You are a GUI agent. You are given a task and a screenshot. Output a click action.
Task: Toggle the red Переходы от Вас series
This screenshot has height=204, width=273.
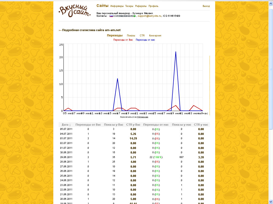(x=123, y=40)
